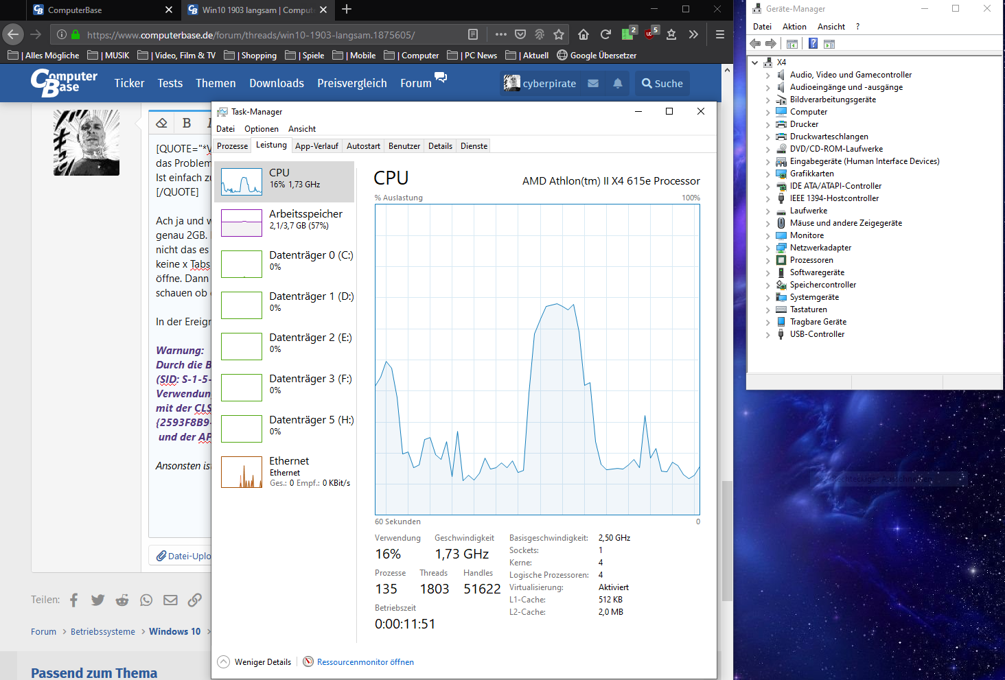Select Datenträger 3 (F:) performance item
Screen dimensions: 1005x680
284,388
